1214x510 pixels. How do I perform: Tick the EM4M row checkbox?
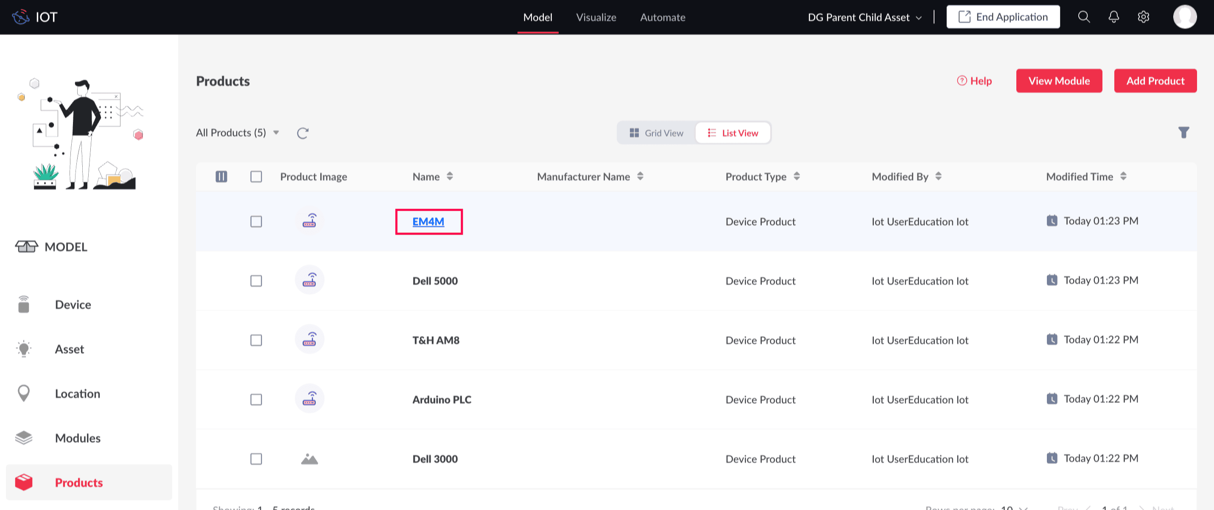pyautogui.click(x=256, y=221)
